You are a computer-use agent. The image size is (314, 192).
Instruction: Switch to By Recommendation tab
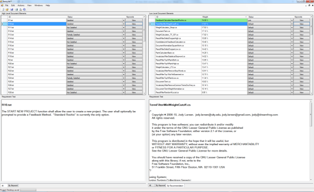(174, 186)
